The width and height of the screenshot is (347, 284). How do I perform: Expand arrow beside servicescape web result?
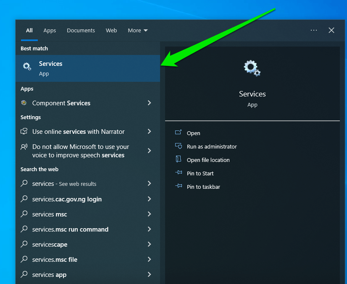coord(149,245)
